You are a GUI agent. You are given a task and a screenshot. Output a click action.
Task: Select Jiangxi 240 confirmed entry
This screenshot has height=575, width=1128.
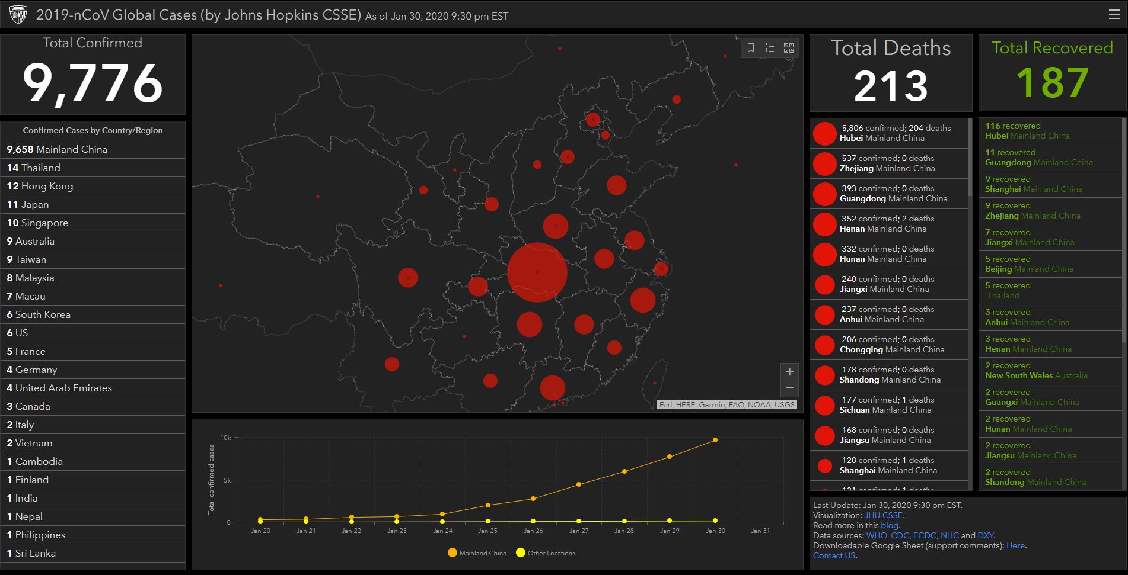click(x=888, y=284)
